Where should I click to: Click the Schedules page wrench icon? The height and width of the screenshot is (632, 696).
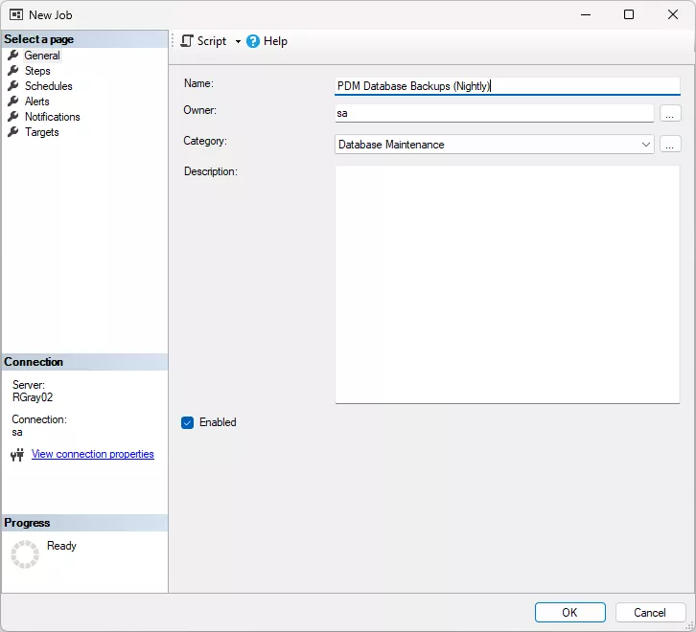coord(13,86)
